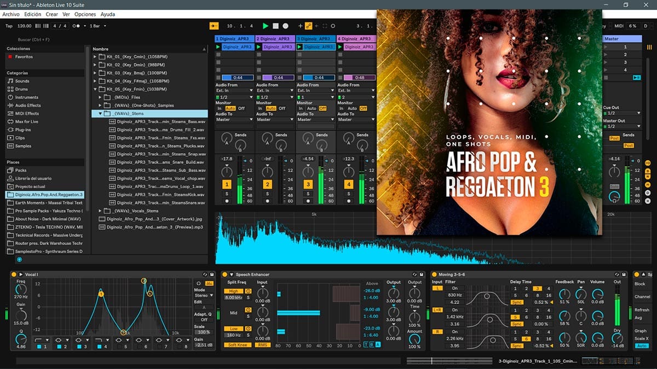This screenshot has height=369, width=657.
Task: Click the Tap tempo button
Action: click(x=9, y=26)
